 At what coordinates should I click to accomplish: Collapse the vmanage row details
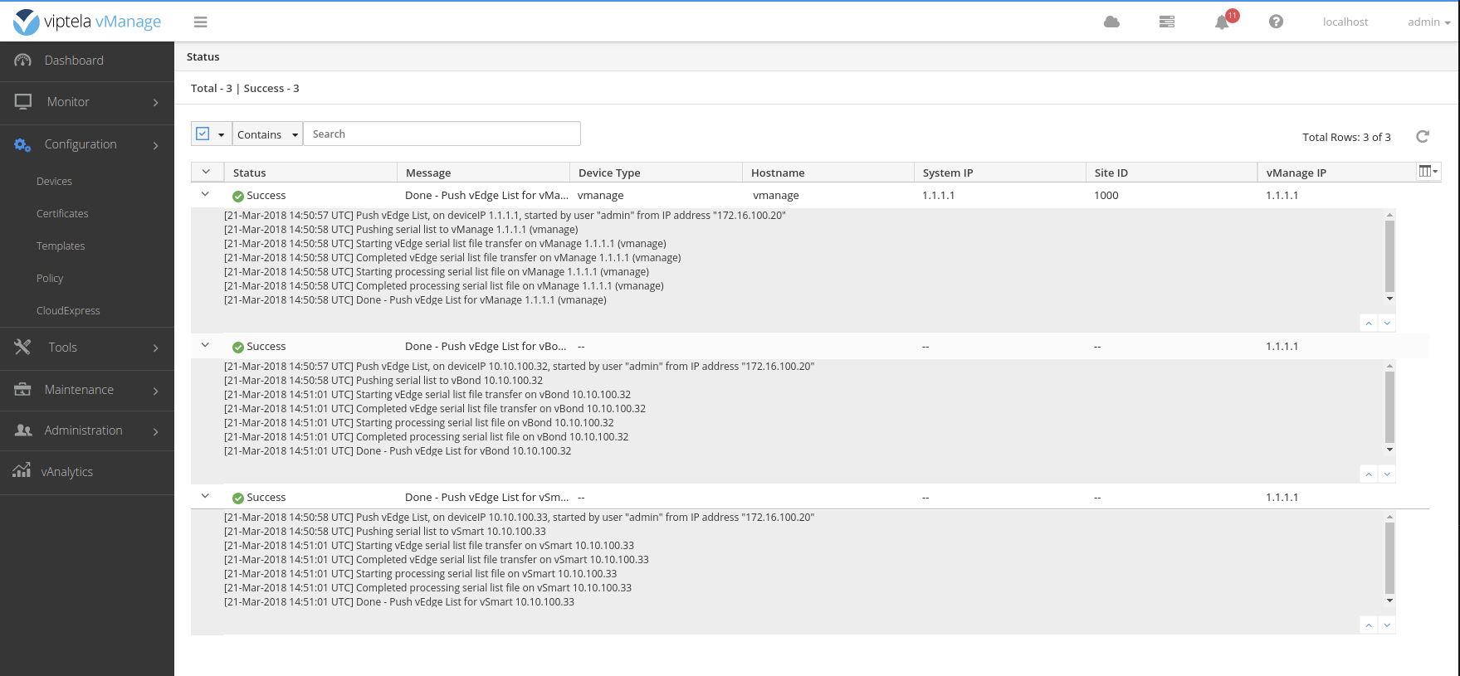206,195
